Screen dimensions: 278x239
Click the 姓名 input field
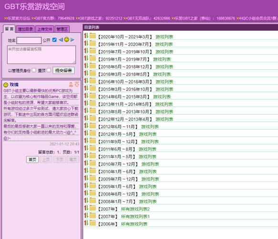point(29,41)
